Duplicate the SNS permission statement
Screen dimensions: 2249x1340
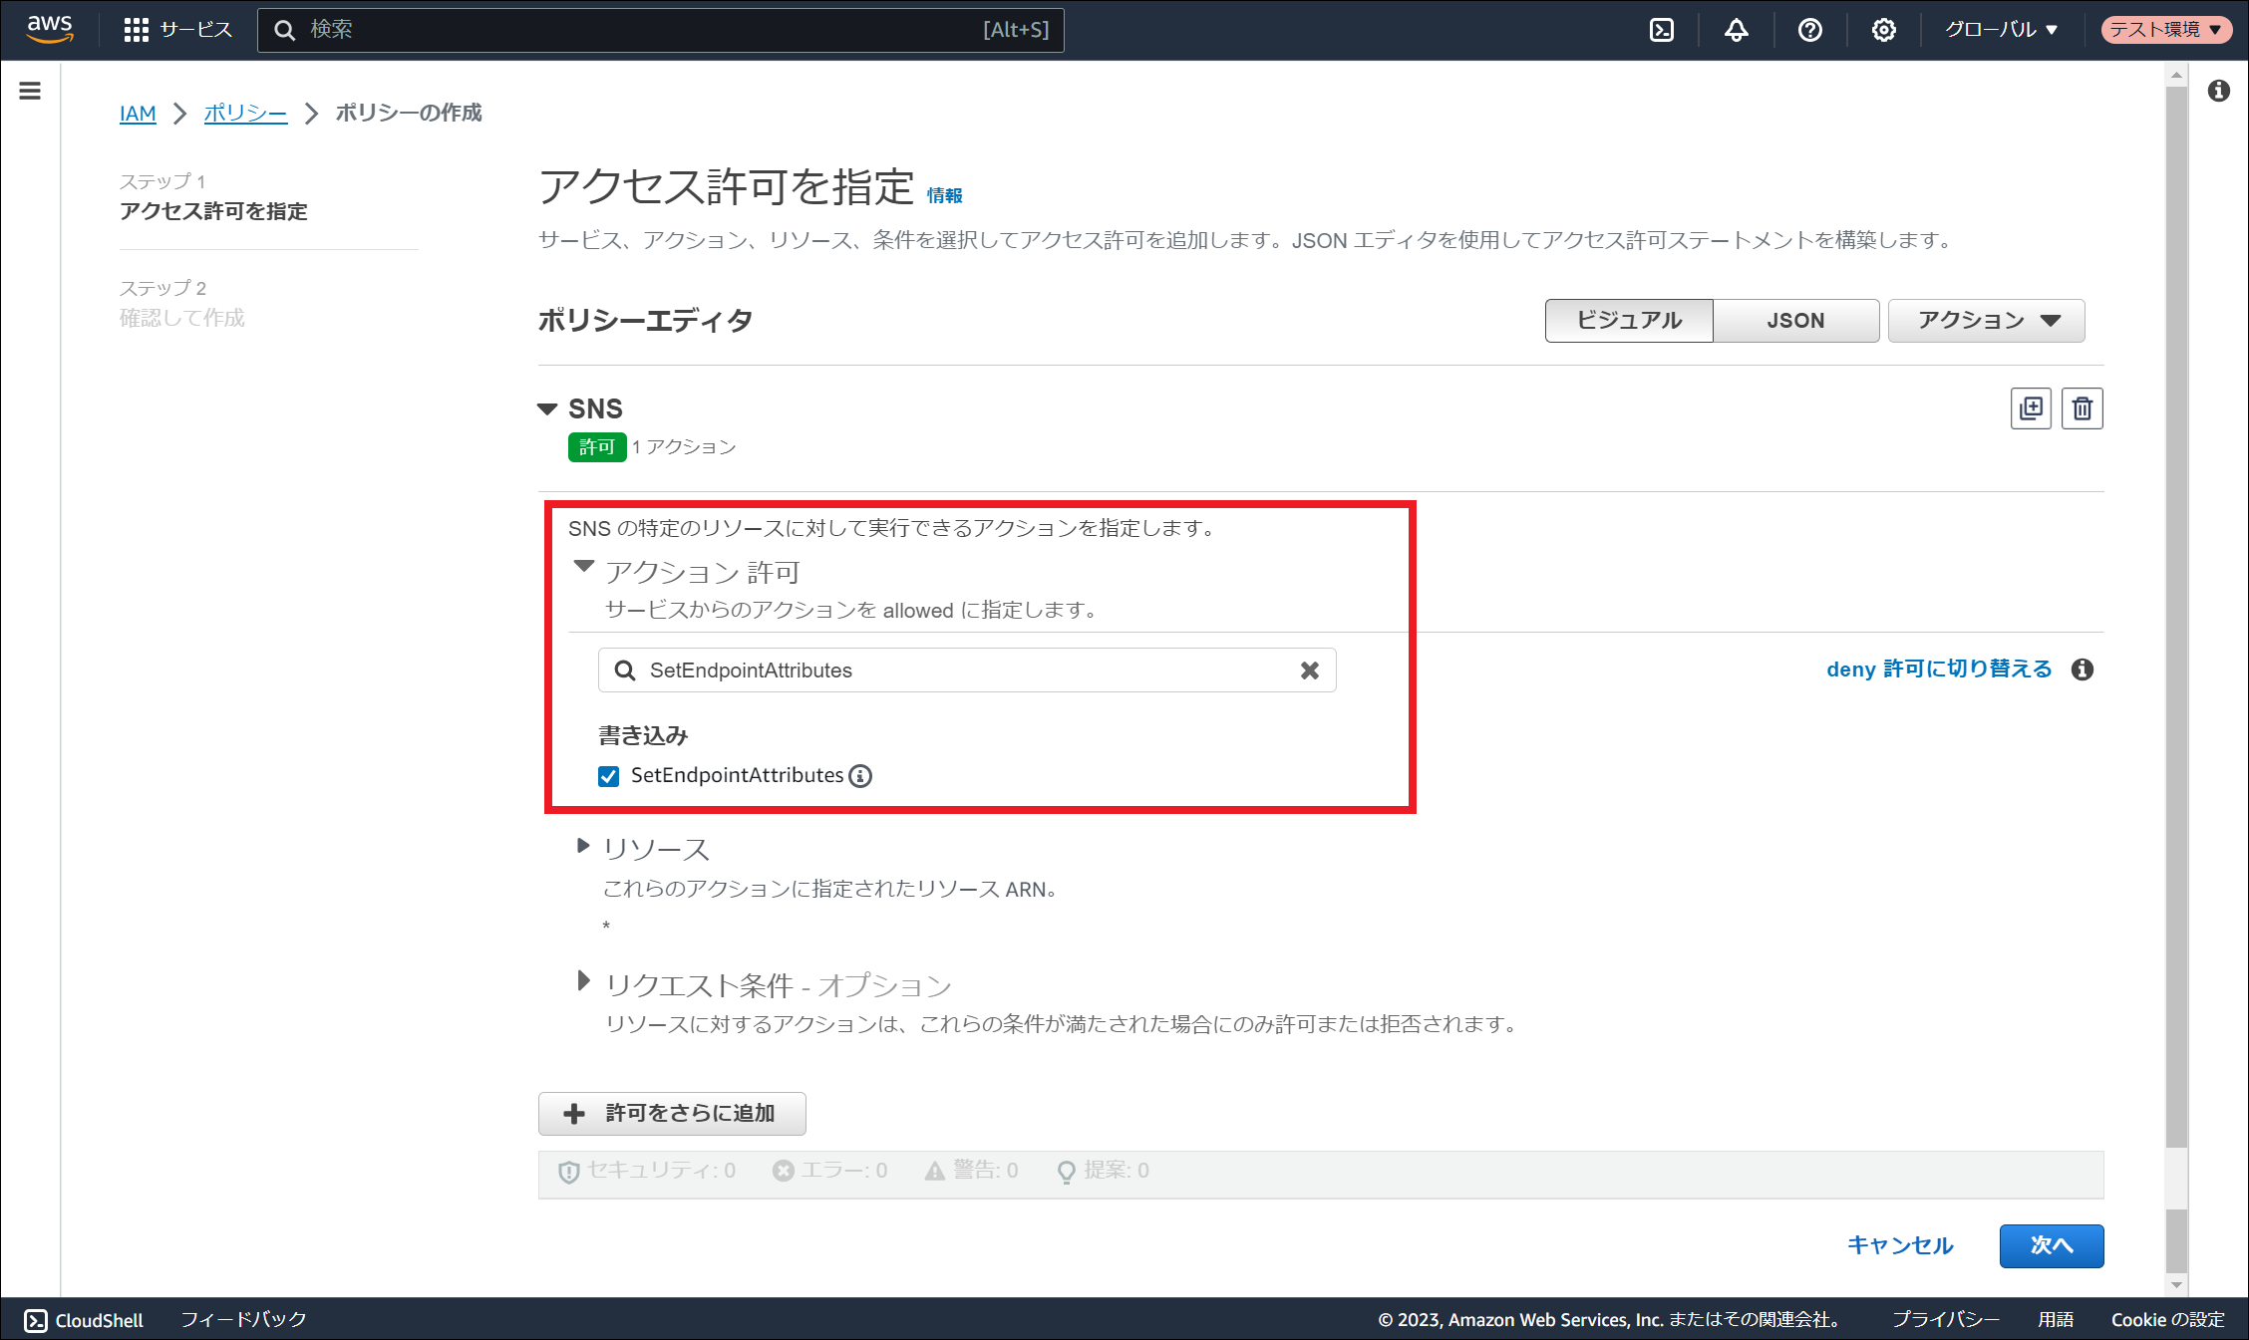(2031, 408)
